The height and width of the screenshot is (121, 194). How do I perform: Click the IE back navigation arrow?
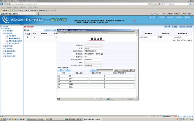pyautogui.click(x=3, y=4)
